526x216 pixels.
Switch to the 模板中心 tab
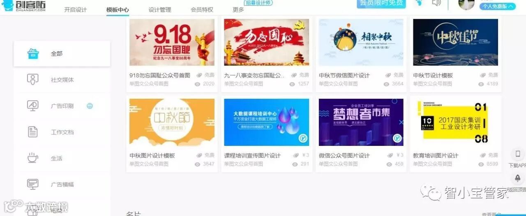[118, 9]
